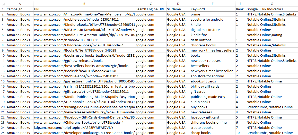Select the keyword cell 'appstore for android'
The height and width of the screenshot is (135, 298).
coord(213,19)
